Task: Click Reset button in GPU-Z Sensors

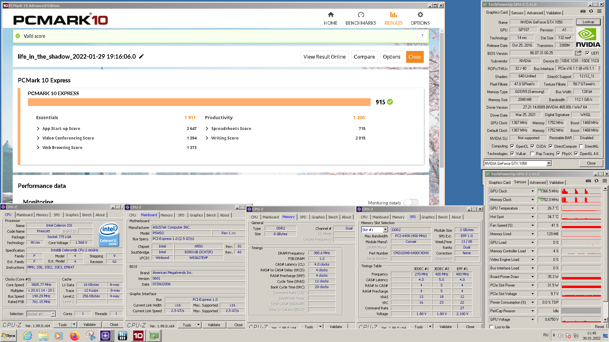Action: 599,327
